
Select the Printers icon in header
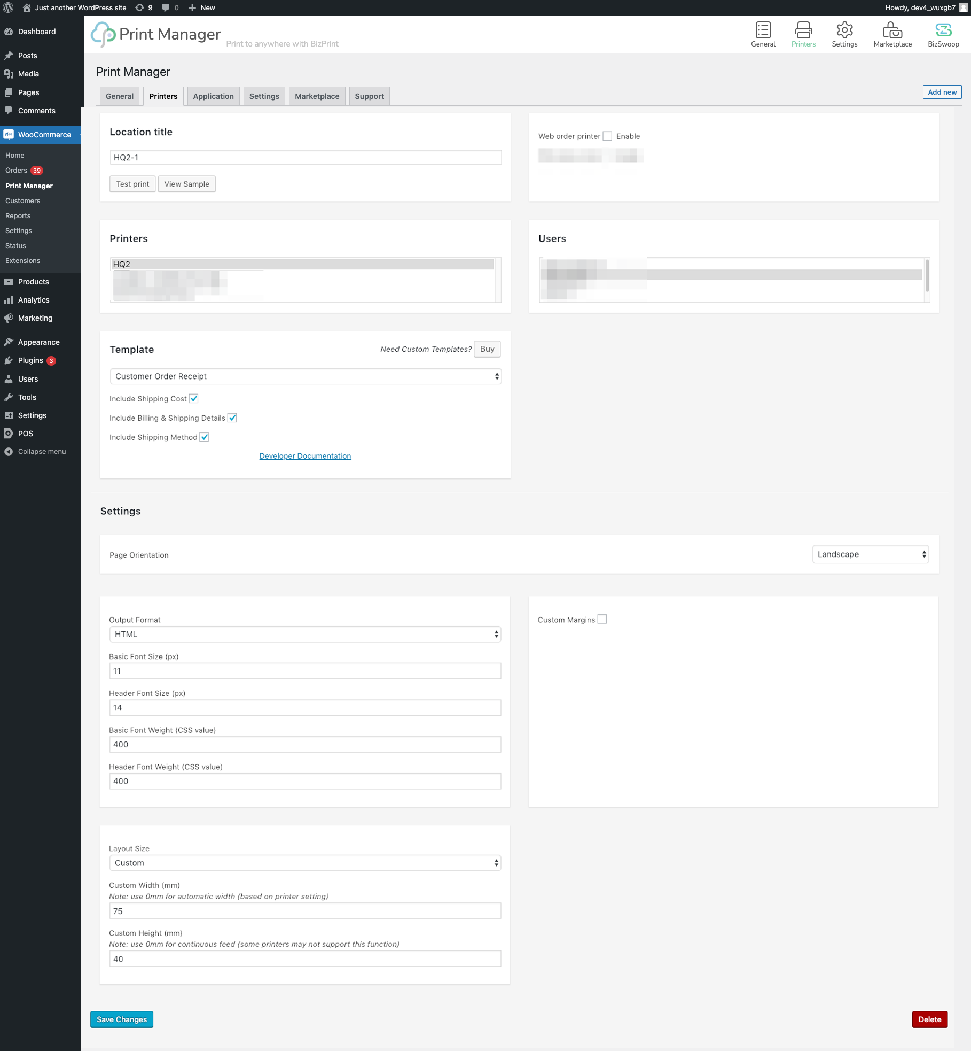[803, 34]
